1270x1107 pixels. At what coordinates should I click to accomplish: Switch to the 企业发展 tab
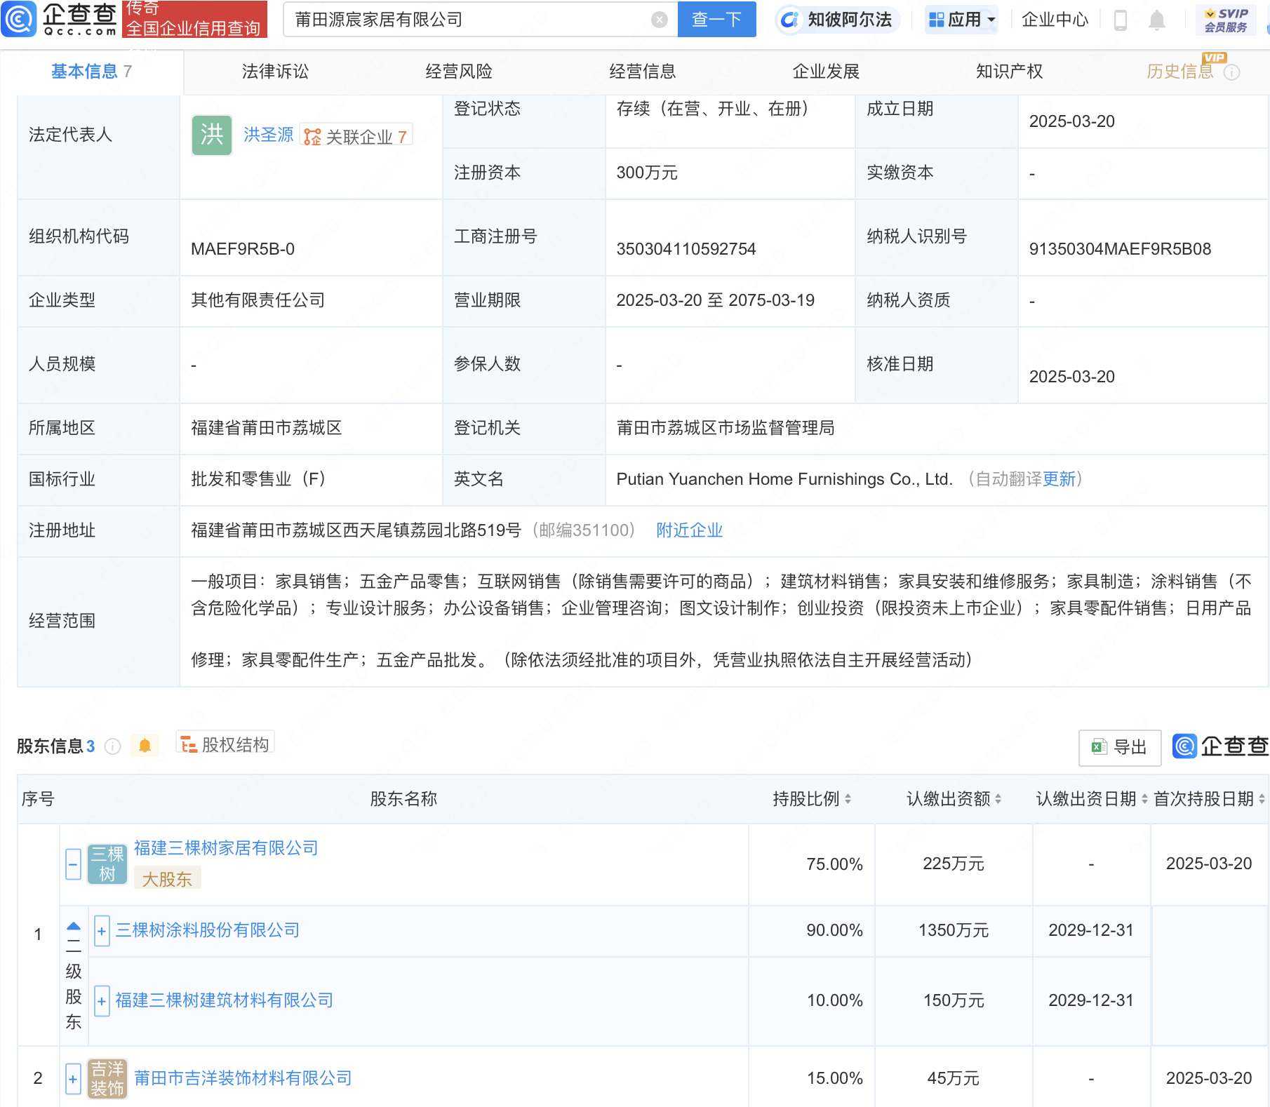pos(826,72)
